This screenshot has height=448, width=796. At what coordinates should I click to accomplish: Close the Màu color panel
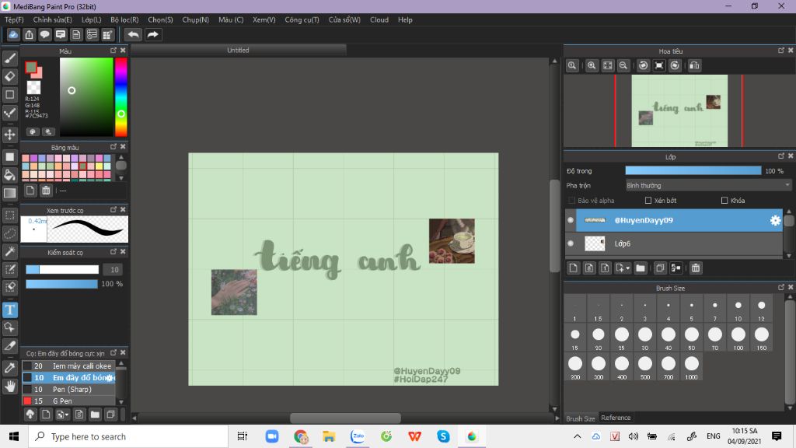(x=123, y=51)
